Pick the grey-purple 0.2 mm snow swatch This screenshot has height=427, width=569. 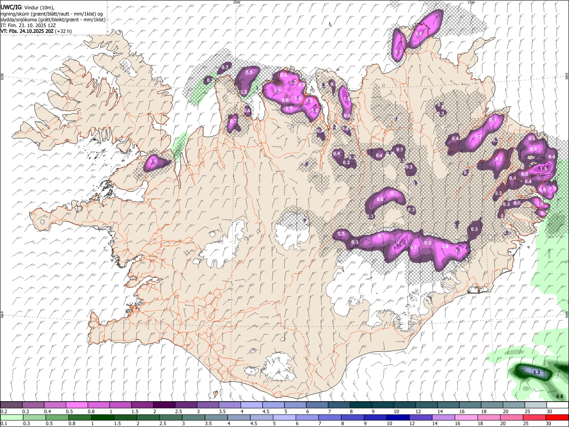(11, 405)
